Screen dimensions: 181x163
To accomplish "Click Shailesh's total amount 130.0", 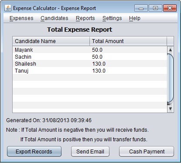I will [128, 64].
